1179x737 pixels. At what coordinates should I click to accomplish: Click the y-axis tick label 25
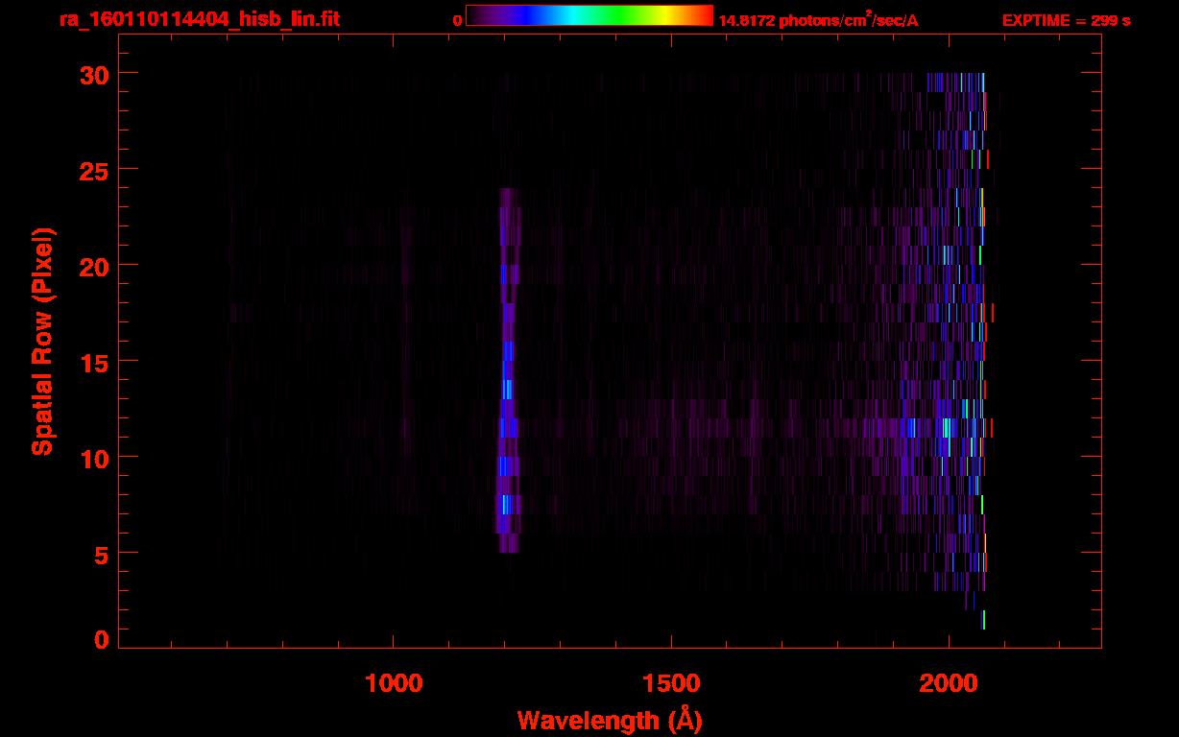point(92,170)
